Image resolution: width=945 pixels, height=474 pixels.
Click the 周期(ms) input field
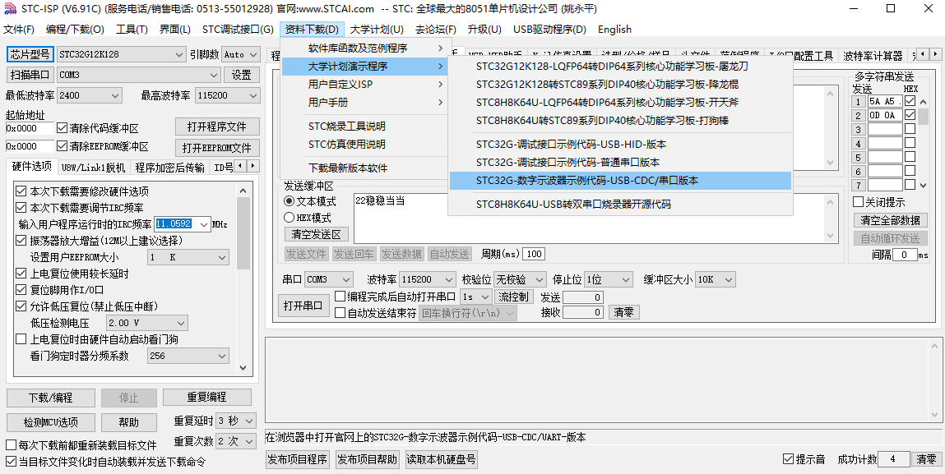[534, 254]
